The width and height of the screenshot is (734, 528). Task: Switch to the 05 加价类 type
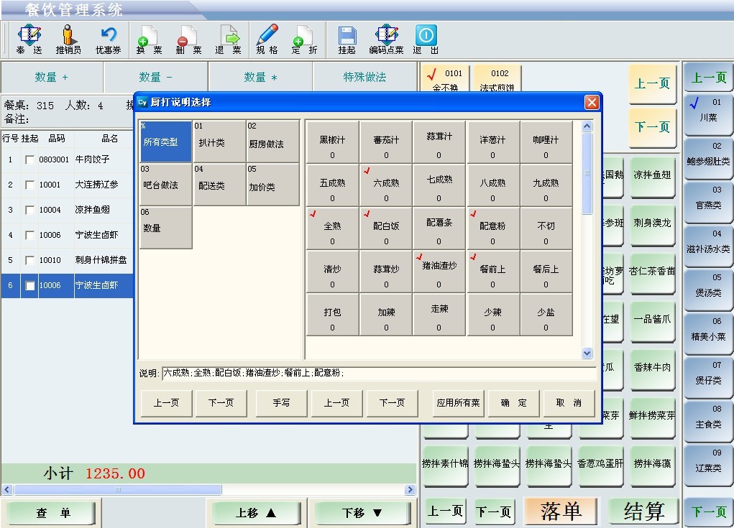(273, 185)
